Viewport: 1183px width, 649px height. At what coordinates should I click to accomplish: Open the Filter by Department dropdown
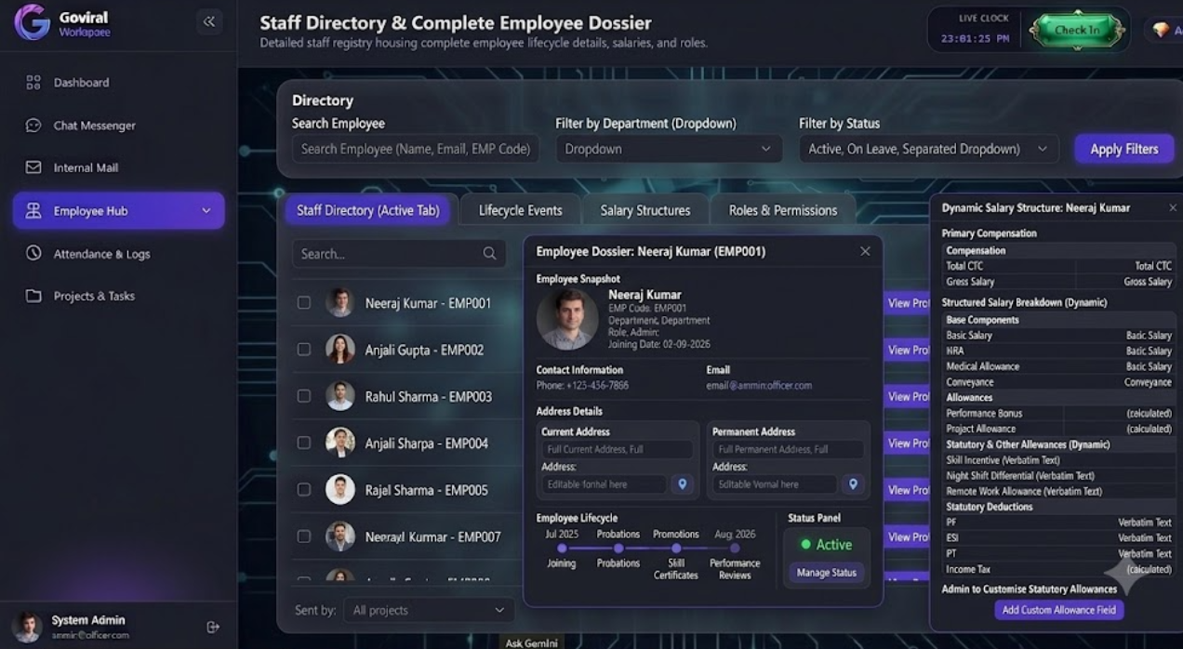click(669, 149)
